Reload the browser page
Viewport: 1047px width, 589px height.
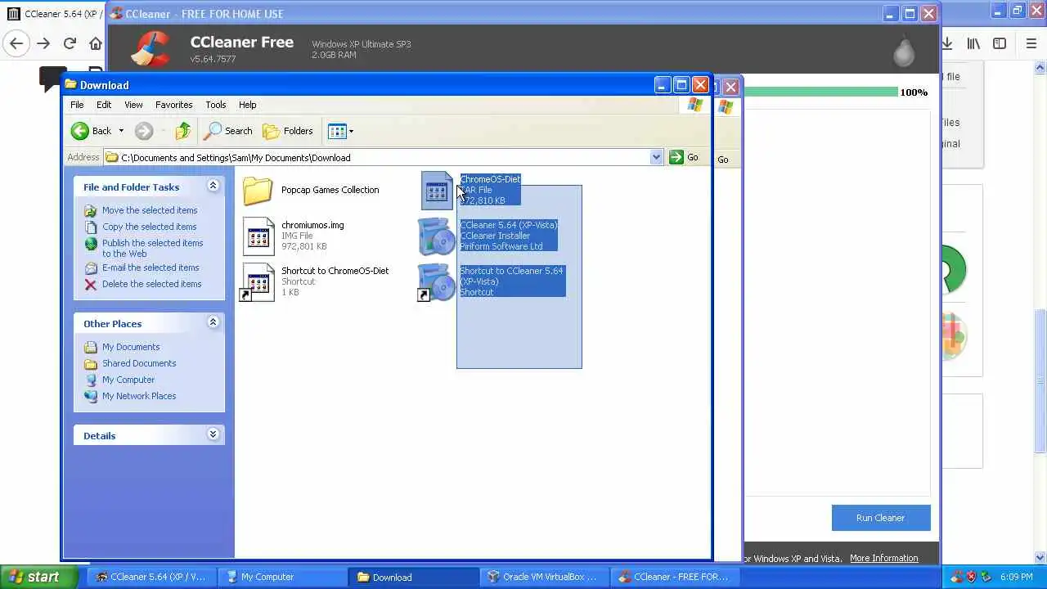click(70, 43)
